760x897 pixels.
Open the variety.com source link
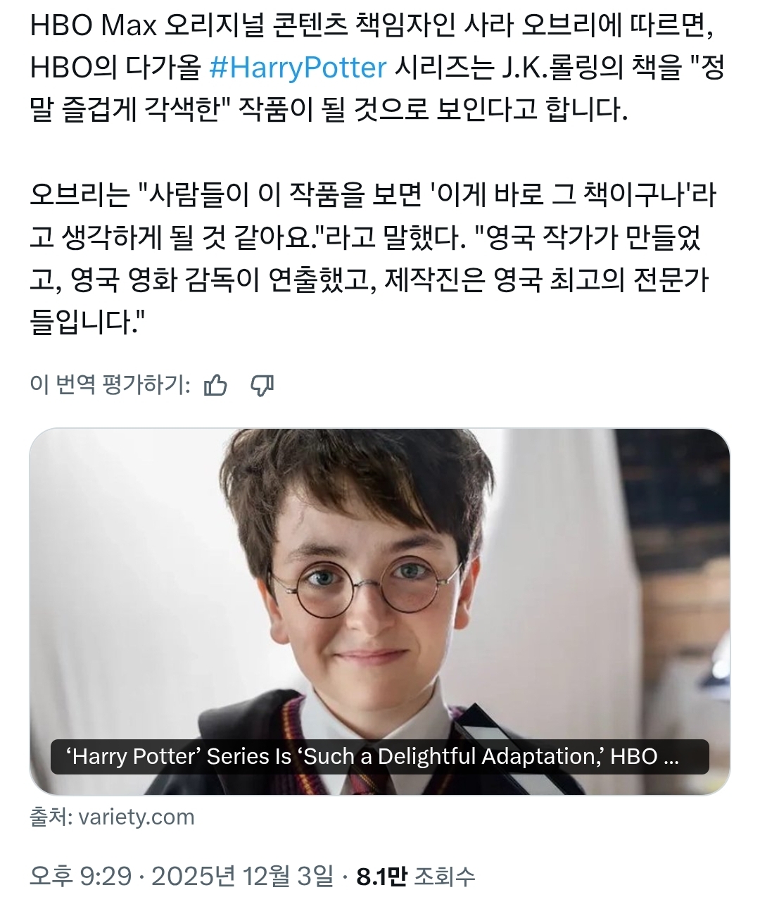coord(137,817)
